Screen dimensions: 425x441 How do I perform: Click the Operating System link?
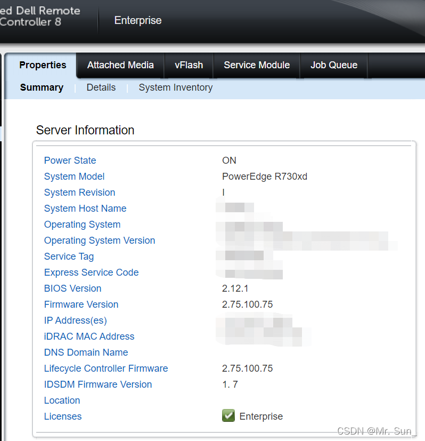click(x=83, y=224)
